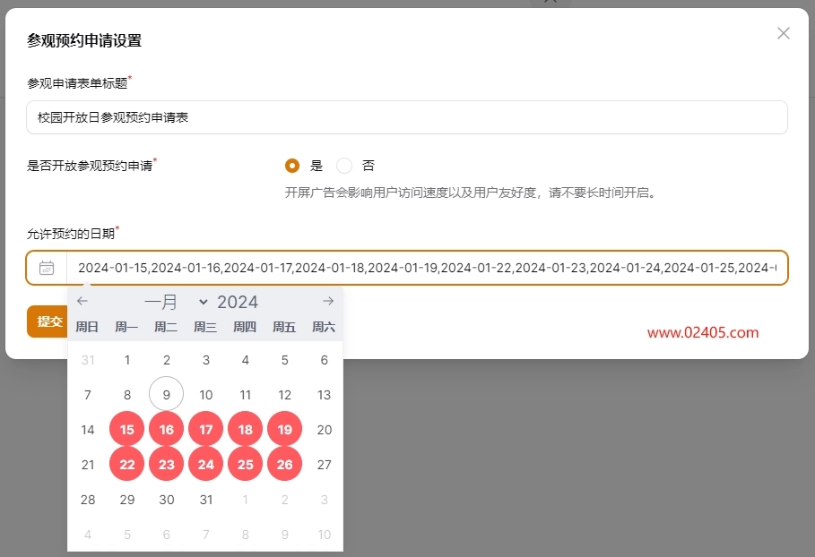Viewport: 815px width, 557px height.
Task: Deselect highlighted date 15 in calendar
Action: click(127, 430)
